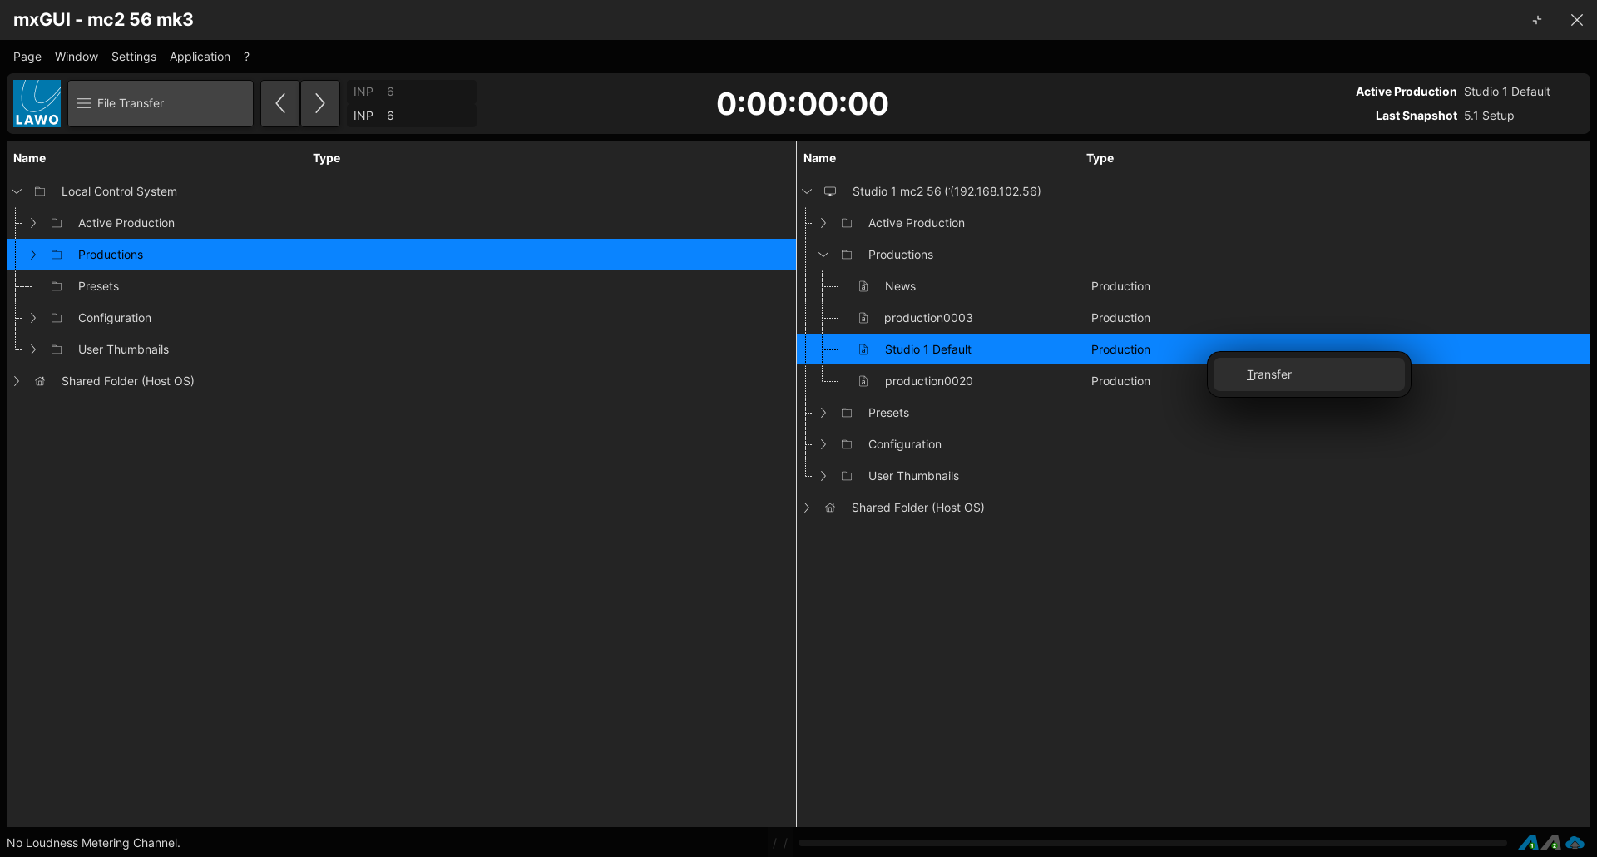
Task: Open the File Transfer page selector
Action: [x=161, y=103]
